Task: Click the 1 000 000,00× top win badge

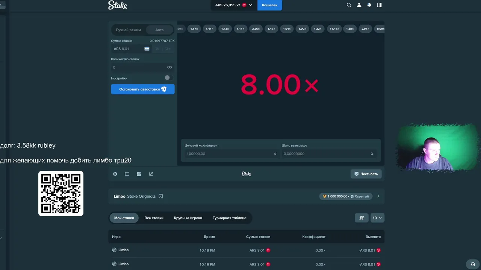Action: click(346, 196)
